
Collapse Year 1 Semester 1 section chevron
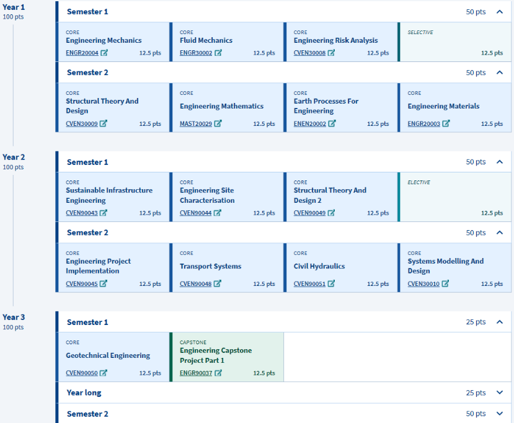500,12
